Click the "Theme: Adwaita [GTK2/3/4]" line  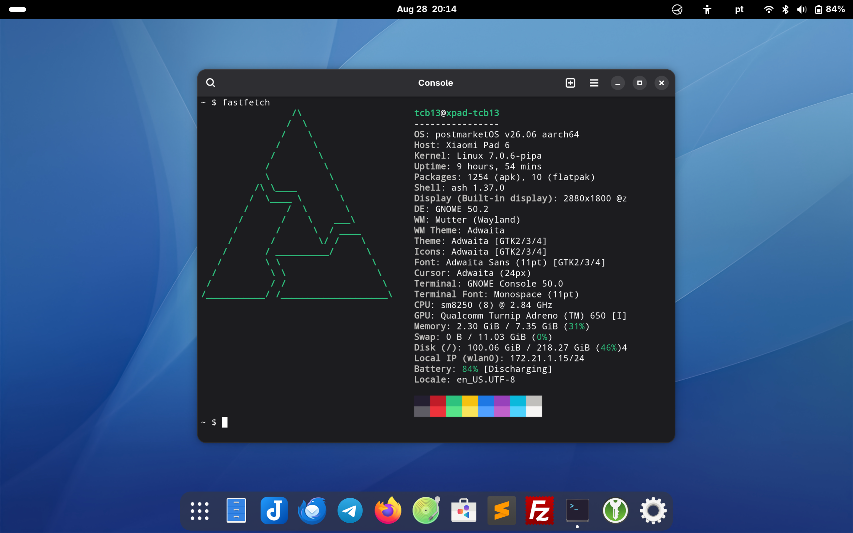[x=480, y=241]
